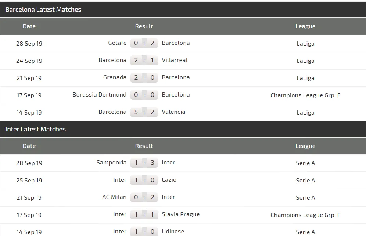The width and height of the screenshot is (366, 236).
Task: Click the Getafe team name
Action: [x=117, y=43]
